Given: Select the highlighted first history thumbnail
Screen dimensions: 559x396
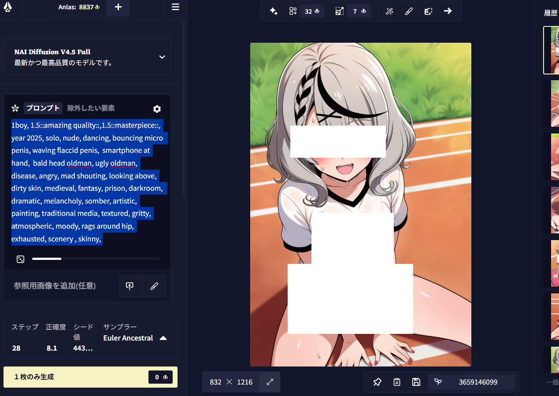Looking at the screenshot, I should pyautogui.click(x=551, y=50).
